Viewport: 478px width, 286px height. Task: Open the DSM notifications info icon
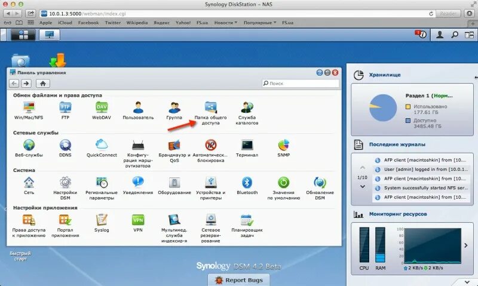coord(421,35)
